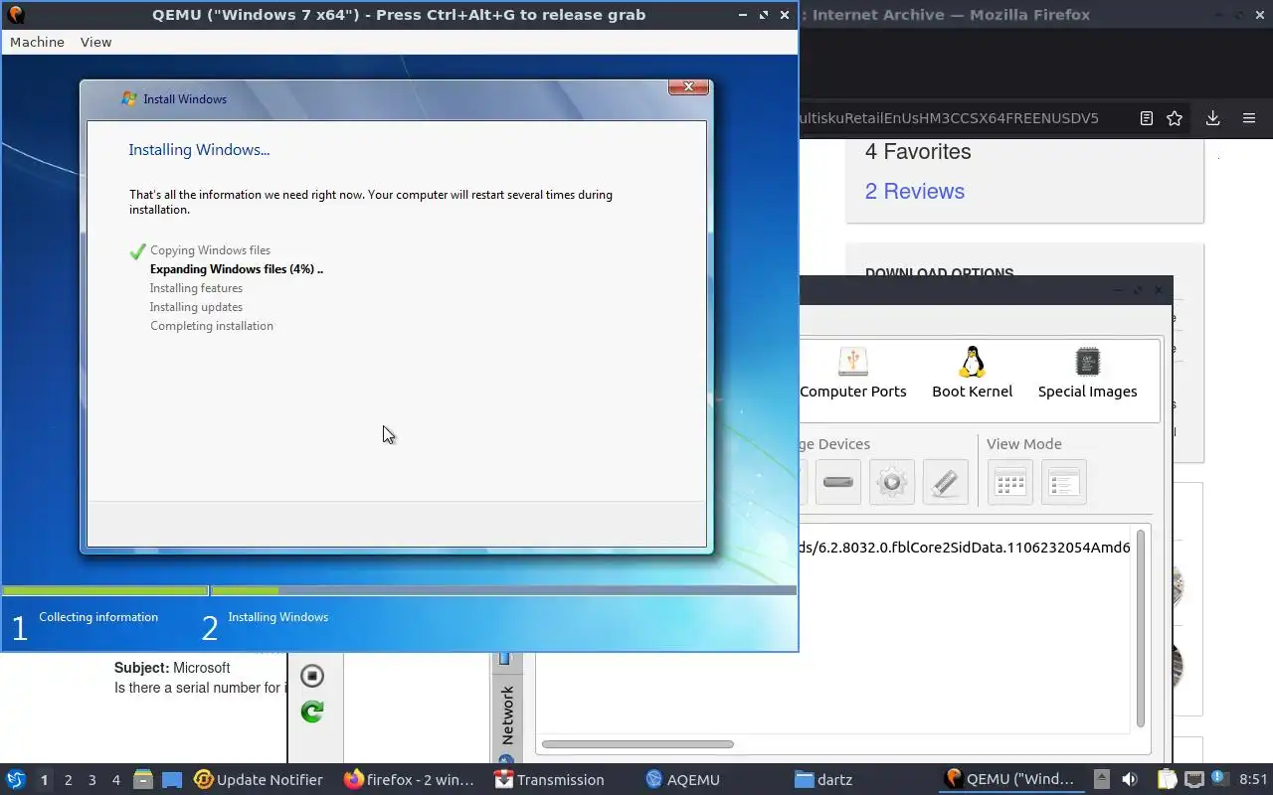
Task: Open the Firefox hamburger menu
Action: click(1249, 118)
